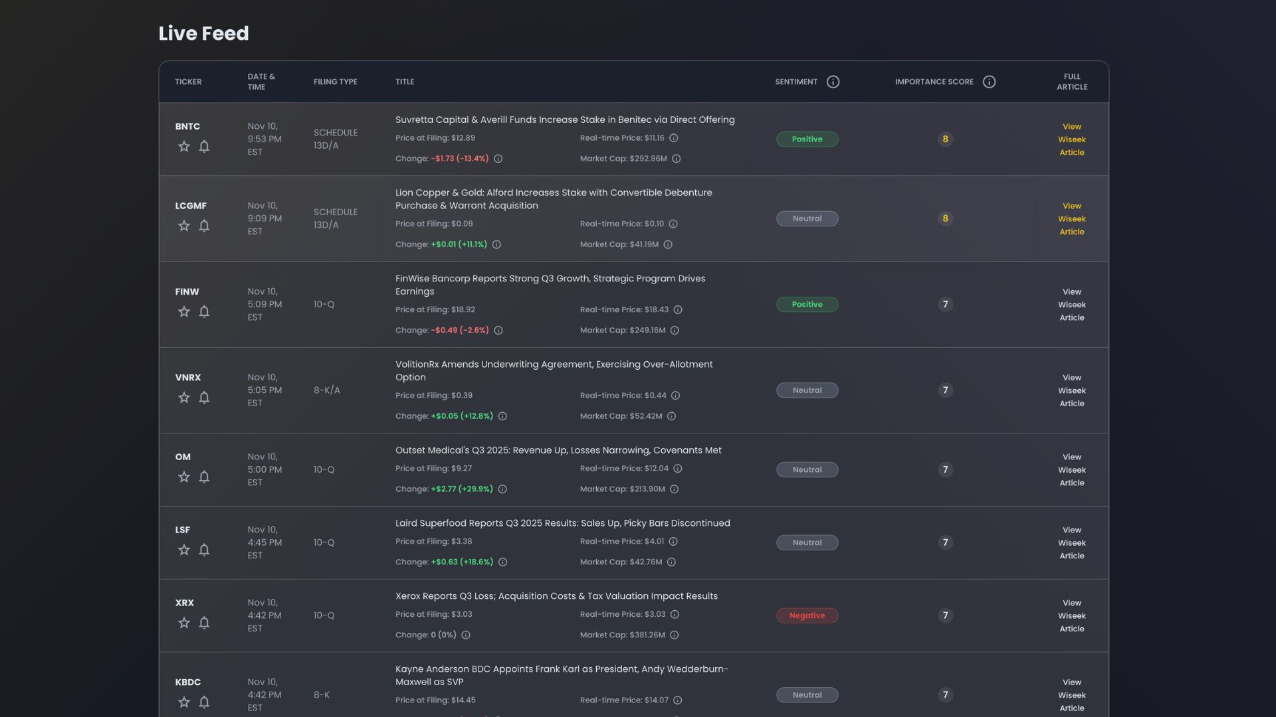Open the FinWise Bancorp Q3 headline
The width and height of the screenshot is (1276, 717).
tap(550, 284)
